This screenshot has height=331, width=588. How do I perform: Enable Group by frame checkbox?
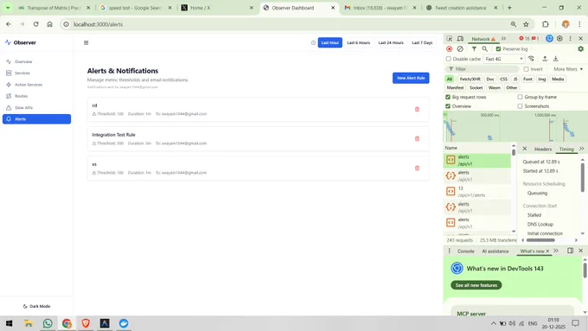point(521,97)
